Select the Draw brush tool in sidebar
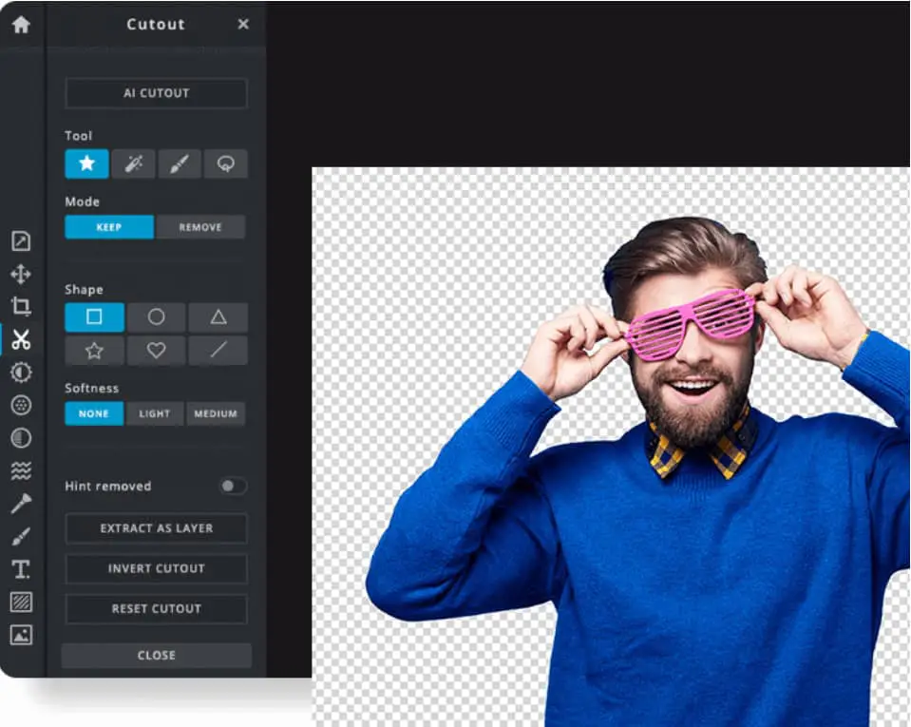Viewport: 911px width, 727px height. coord(21,536)
